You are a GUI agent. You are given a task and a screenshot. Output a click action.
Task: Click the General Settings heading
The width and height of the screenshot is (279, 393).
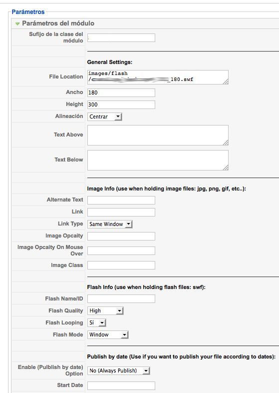pyautogui.click(x=110, y=62)
